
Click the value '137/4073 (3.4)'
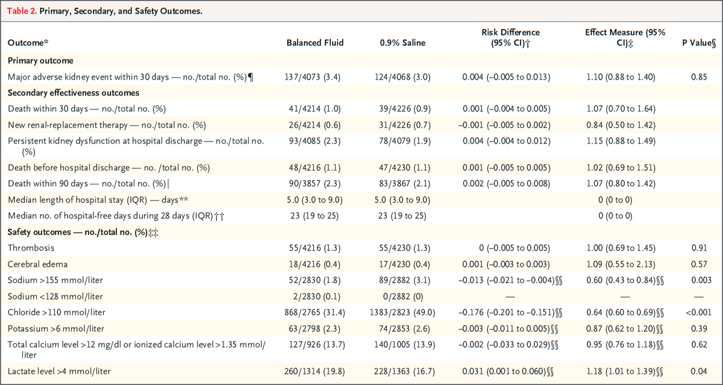pyautogui.click(x=313, y=77)
